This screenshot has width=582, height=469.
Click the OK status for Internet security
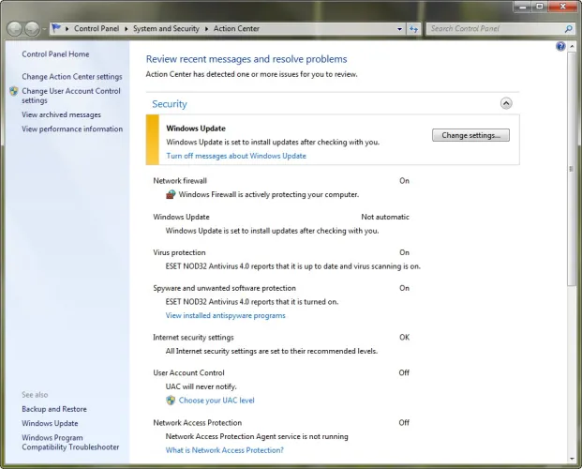pyautogui.click(x=405, y=338)
